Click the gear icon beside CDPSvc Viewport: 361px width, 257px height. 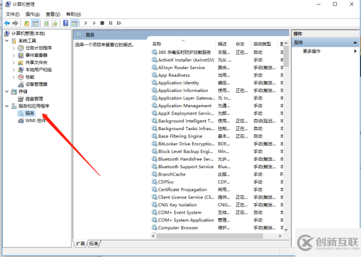click(x=155, y=182)
